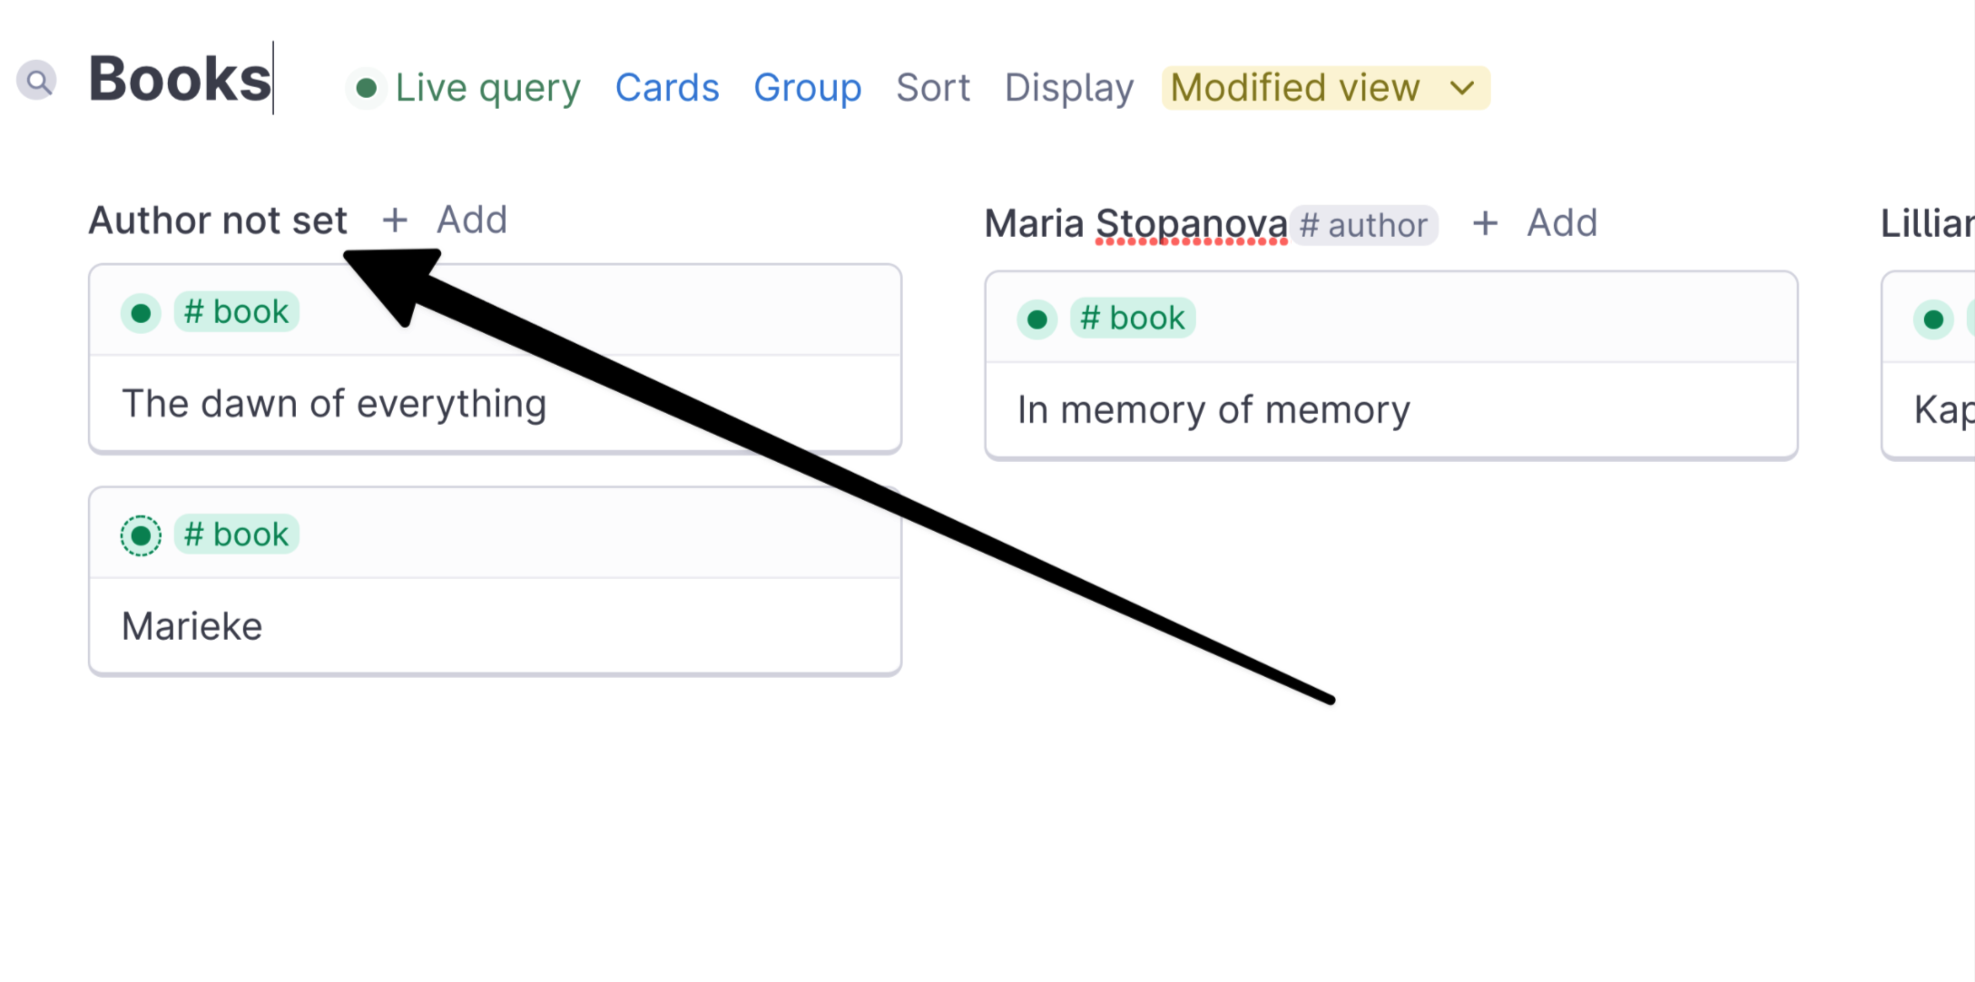The image size is (1975, 982).
Task: Click the search magnifier icon beside Books
Action: [x=36, y=82]
